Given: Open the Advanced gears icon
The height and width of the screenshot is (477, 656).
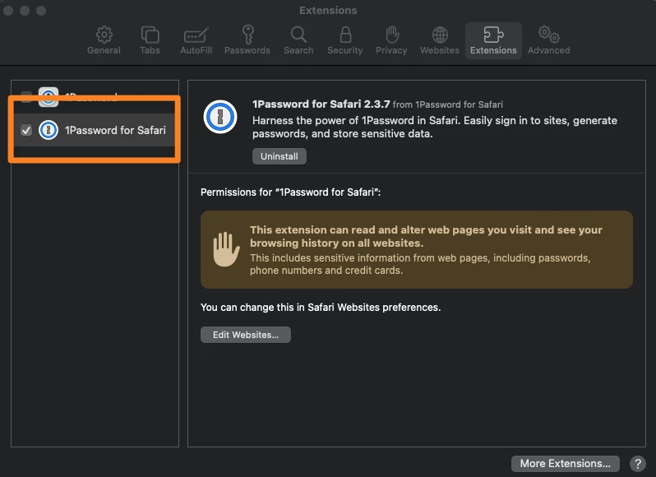Looking at the screenshot, I should (548, 35).
